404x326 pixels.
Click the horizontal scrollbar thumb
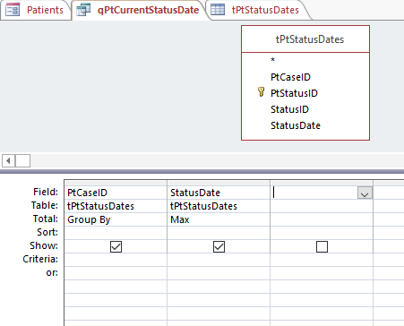(x=22, y=161)
